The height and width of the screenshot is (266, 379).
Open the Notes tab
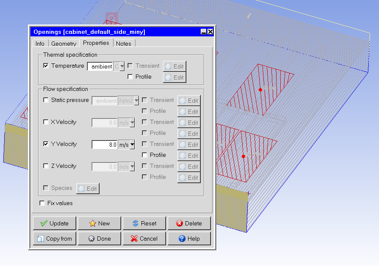[x=124, y=44]
